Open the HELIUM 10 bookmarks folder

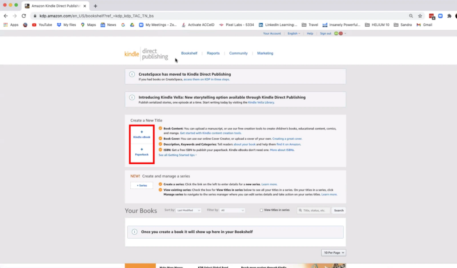click(377, 24)
